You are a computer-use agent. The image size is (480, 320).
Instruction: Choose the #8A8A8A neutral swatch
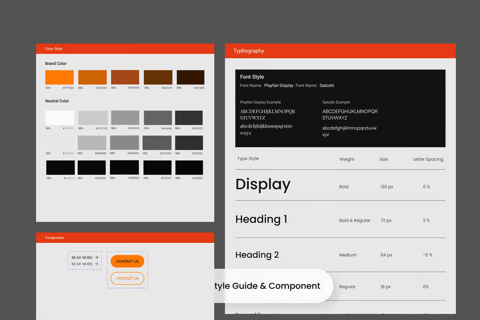pyautogui.click(x=124, y=143)
